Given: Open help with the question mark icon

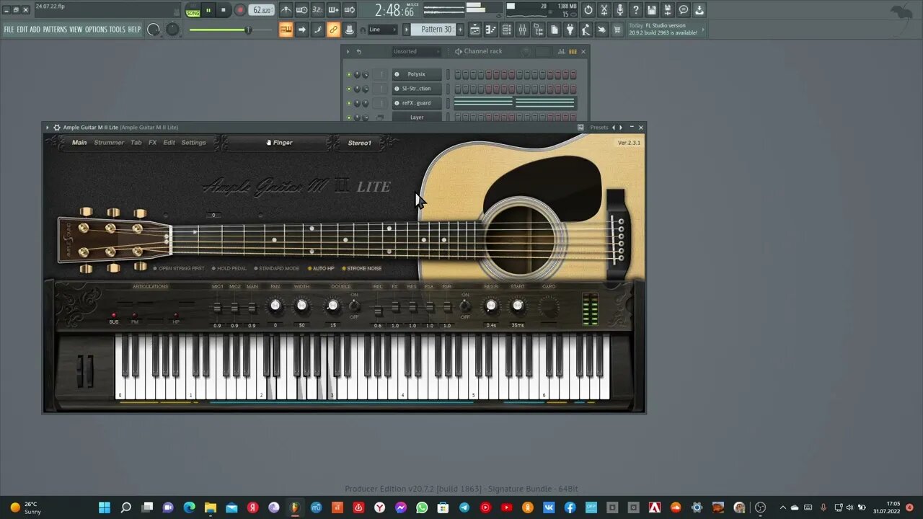Looking at the screenshot, I should (x=636, y=10).
